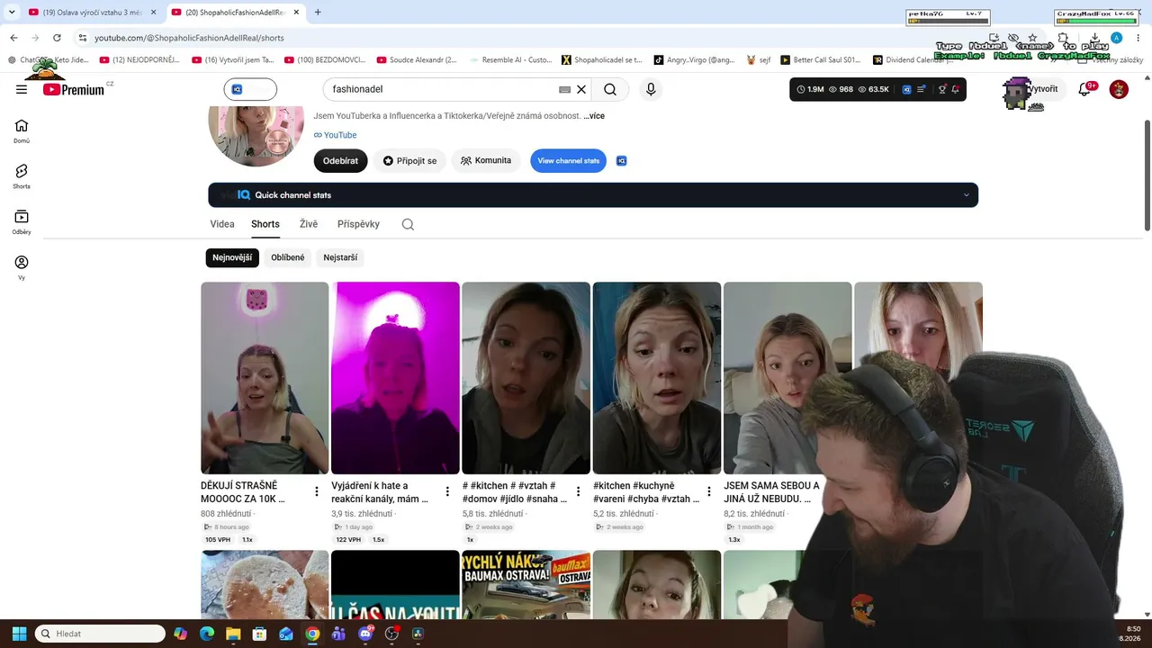Open the "JSEM SAMA SEBOU" short thumbnail
The image size is (1152, 648).
tap(787, 378)
